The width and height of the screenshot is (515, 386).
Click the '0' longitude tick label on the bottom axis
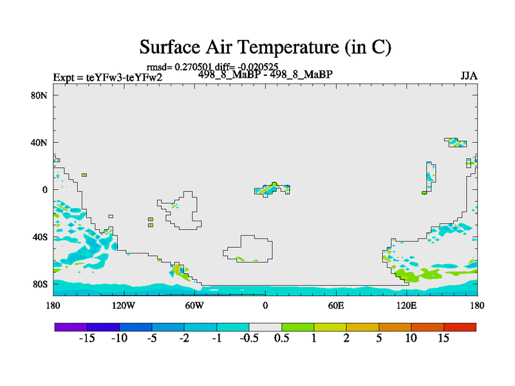click(265, 304)
